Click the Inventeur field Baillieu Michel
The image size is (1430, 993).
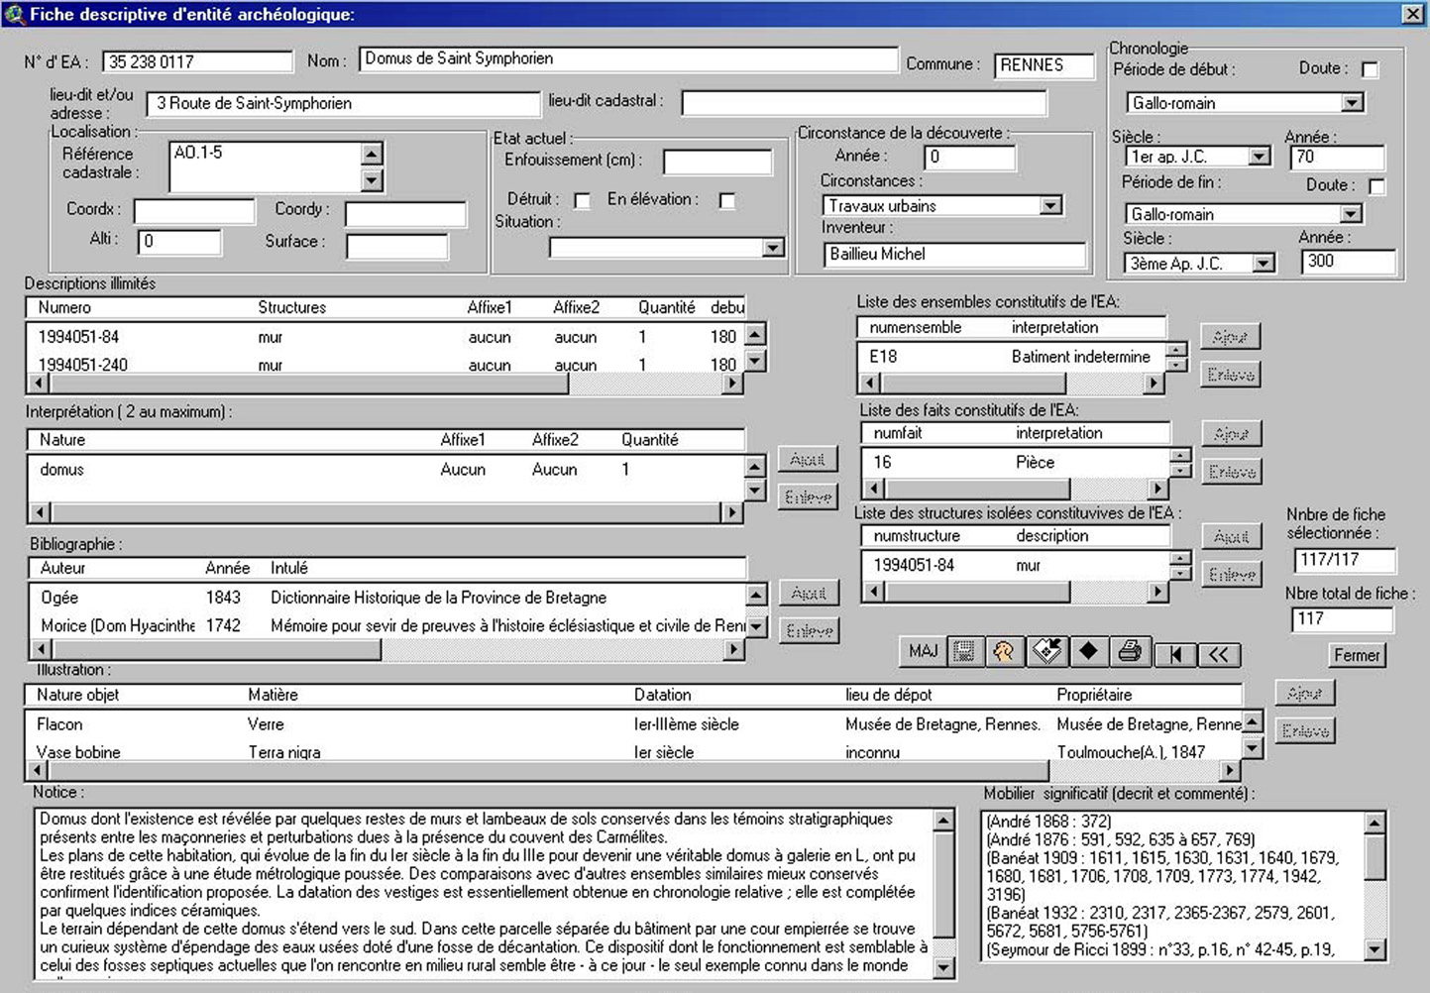point(954,255)
